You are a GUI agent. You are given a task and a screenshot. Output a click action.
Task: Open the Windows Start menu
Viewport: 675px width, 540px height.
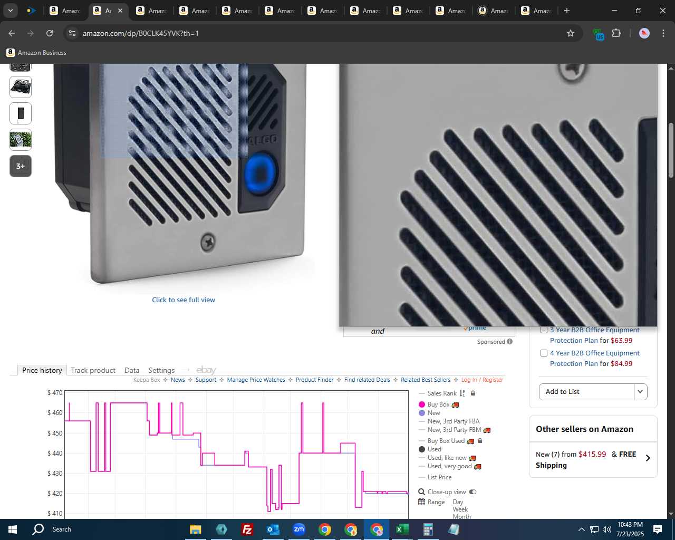click(x=13, y=529)
